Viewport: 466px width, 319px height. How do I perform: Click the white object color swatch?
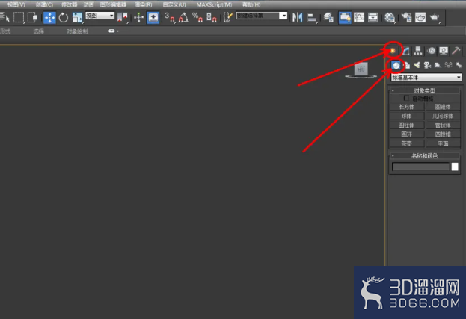click(455, 167)
